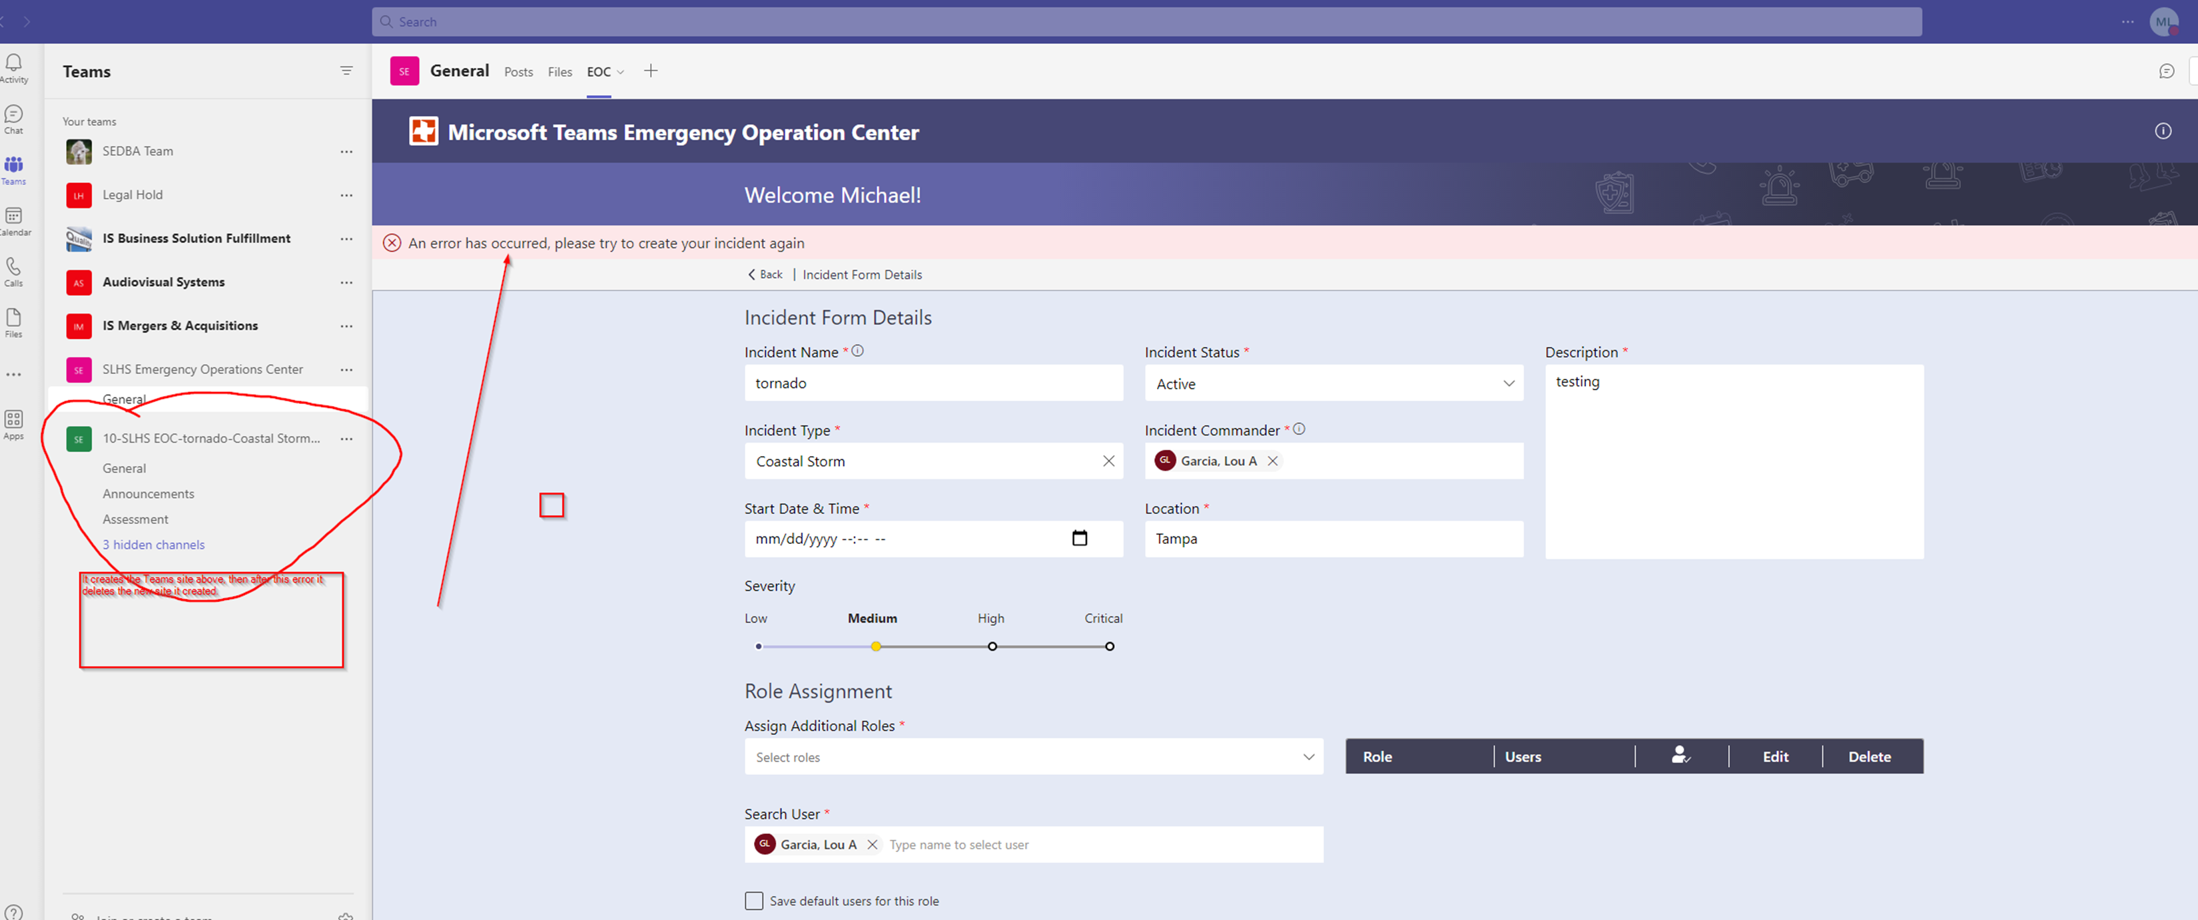Switch to Chat in the sidebar
The height and width of the screenshot is (920, 2198).
point(13,116)
